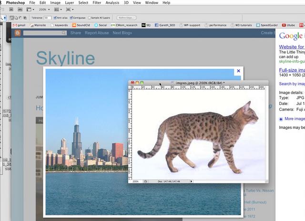Image resolution: width=305 pixels, height=221 pixels.
Task: Open the WP-support bookmark
Action: (190, 25)
